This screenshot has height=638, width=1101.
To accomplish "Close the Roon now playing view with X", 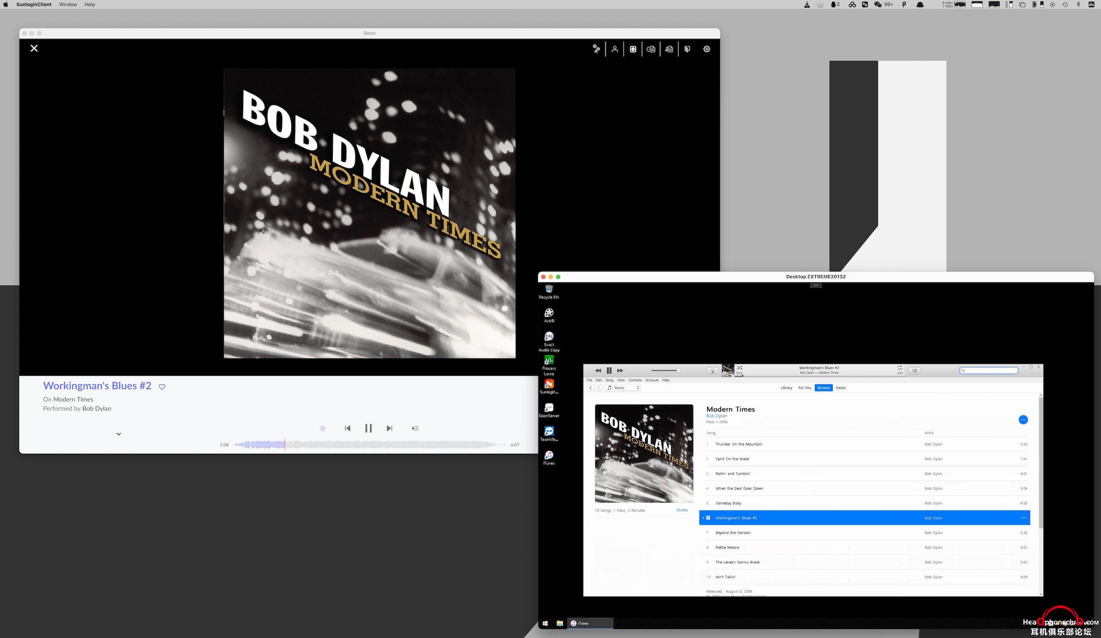I will tap(34, 48).
